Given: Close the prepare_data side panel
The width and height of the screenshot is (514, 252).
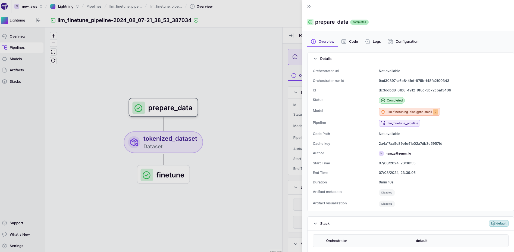Looking at the screenshot, I should click(309, 7).
